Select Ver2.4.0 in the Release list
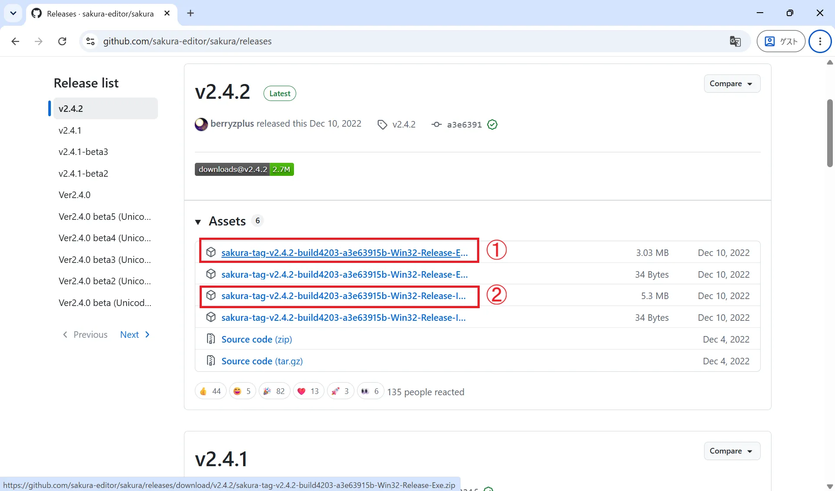Screen dimensions: 835x491 click(74, 195)
